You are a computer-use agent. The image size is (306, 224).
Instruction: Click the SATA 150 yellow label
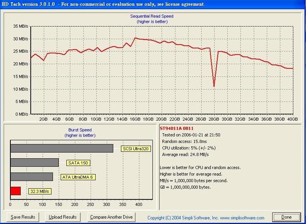[78, 163]
